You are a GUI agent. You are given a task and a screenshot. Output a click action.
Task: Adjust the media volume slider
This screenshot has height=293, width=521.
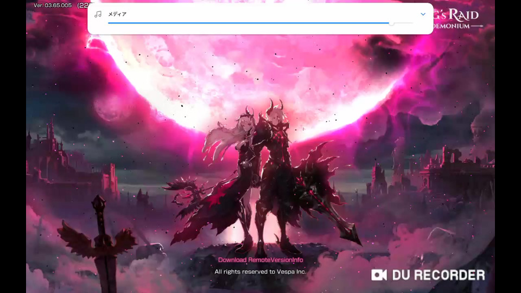pos(260,23)
